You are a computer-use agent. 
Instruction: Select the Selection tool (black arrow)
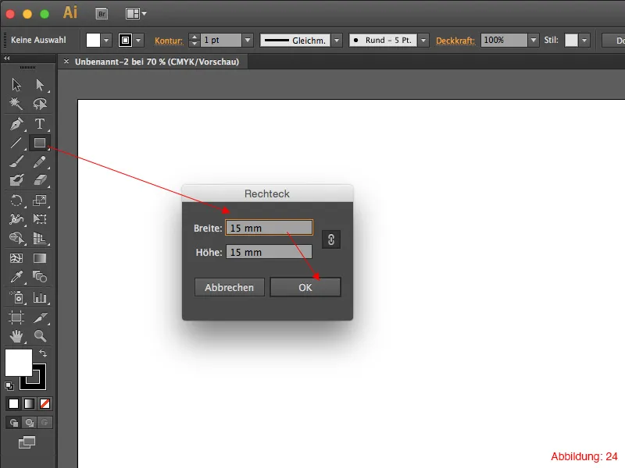pos(16,85)
